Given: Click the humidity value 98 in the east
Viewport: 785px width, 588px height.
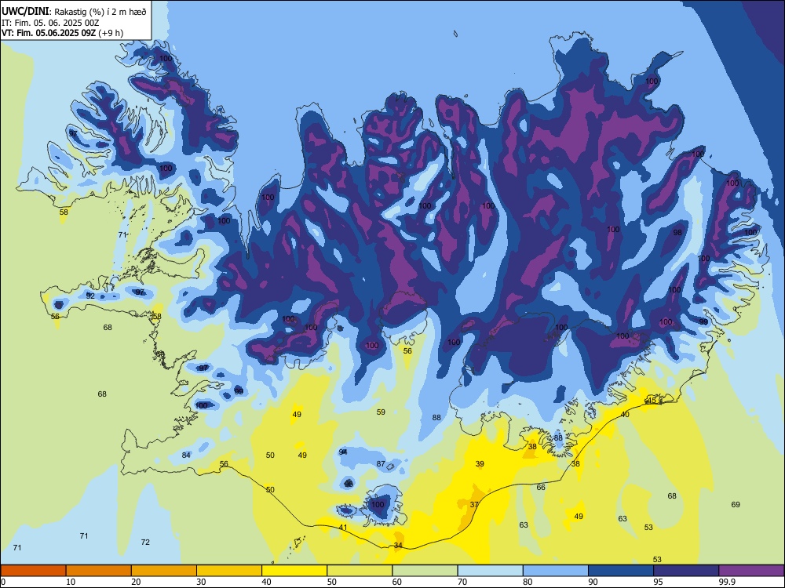Looking at the screenshot, I should click(677, 233).
